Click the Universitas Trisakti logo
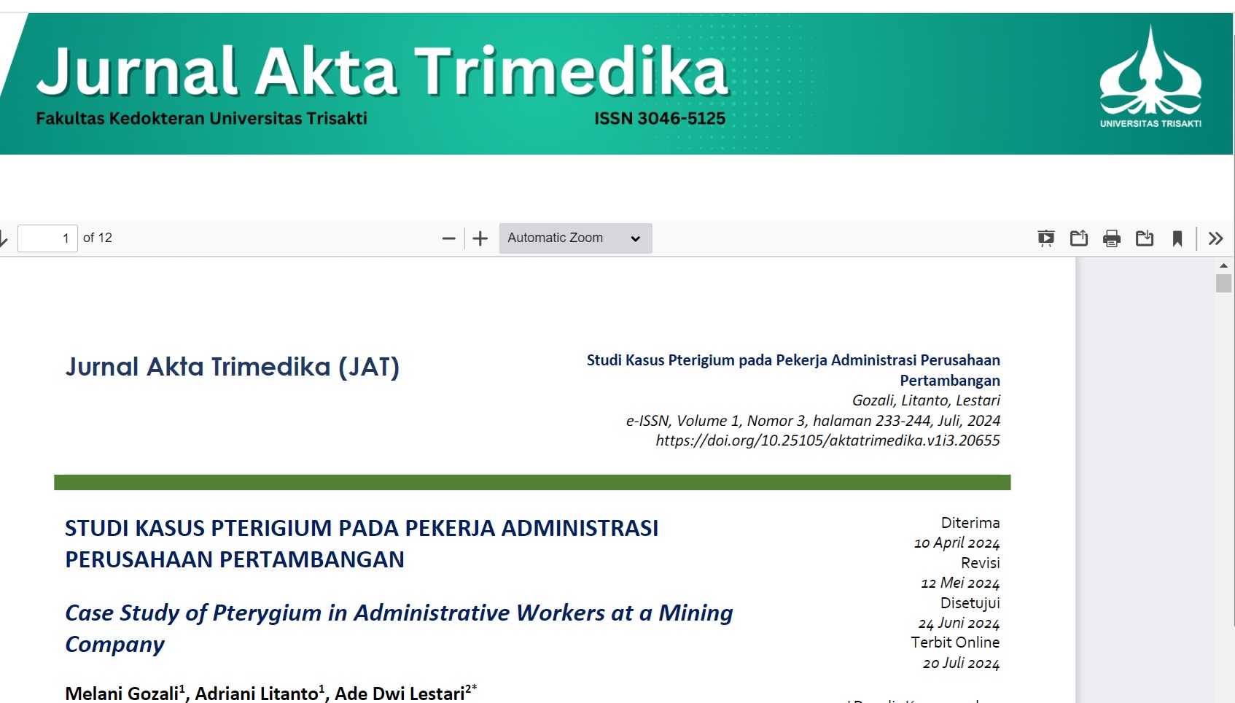 (1150, 77)
